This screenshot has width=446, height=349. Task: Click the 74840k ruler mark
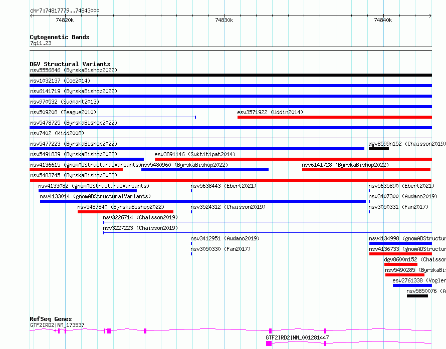[383, 20]
